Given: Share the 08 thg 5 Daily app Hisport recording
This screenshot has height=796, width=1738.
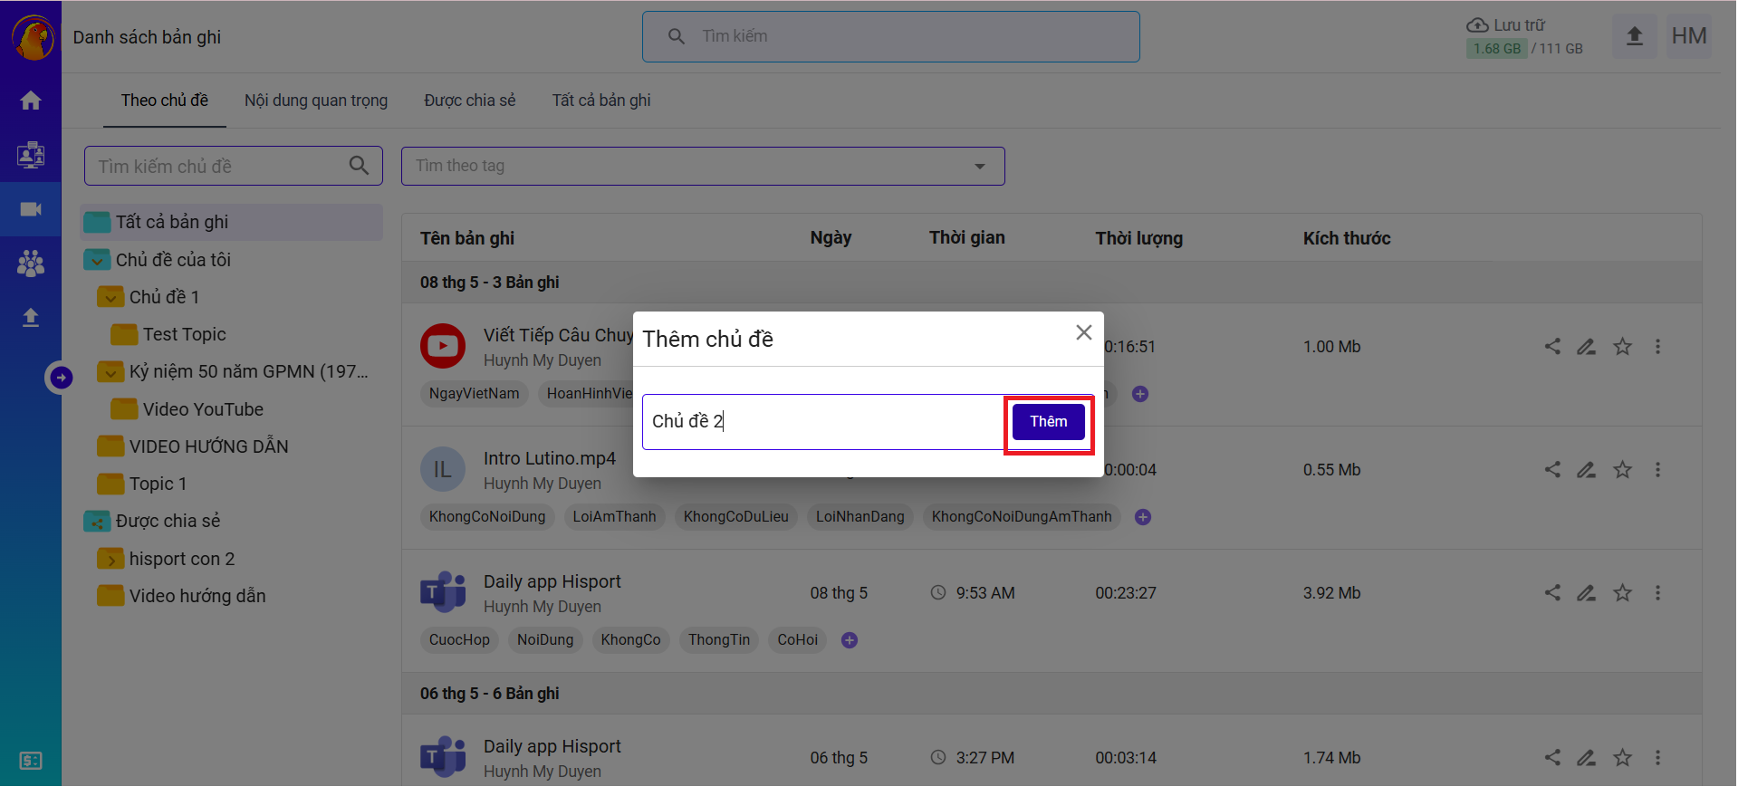Looking at the screenshot, I should pyautogui.click(x=1552, y=593).
